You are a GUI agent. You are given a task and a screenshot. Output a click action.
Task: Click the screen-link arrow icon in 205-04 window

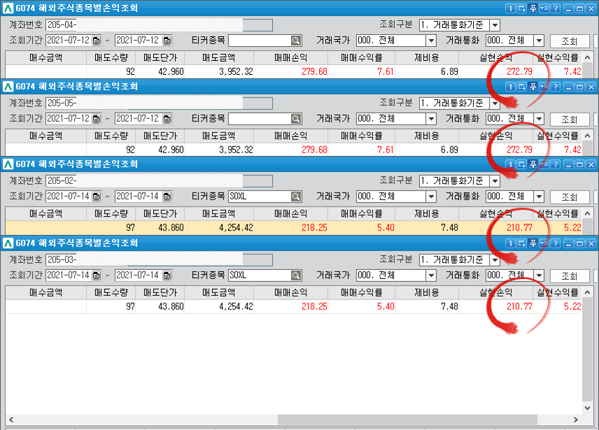click(521, 8)
